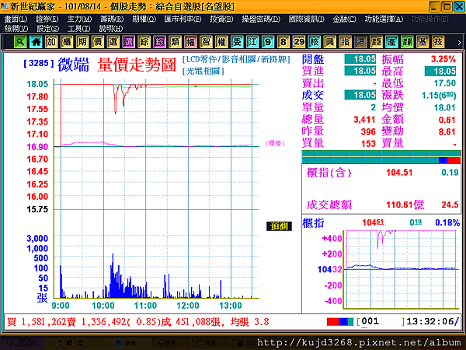This screenshot has width=466, height=350.
Task: Click the [LCD零件/影音相關/新掛牌] category link
Action: [x=236, y=60]
